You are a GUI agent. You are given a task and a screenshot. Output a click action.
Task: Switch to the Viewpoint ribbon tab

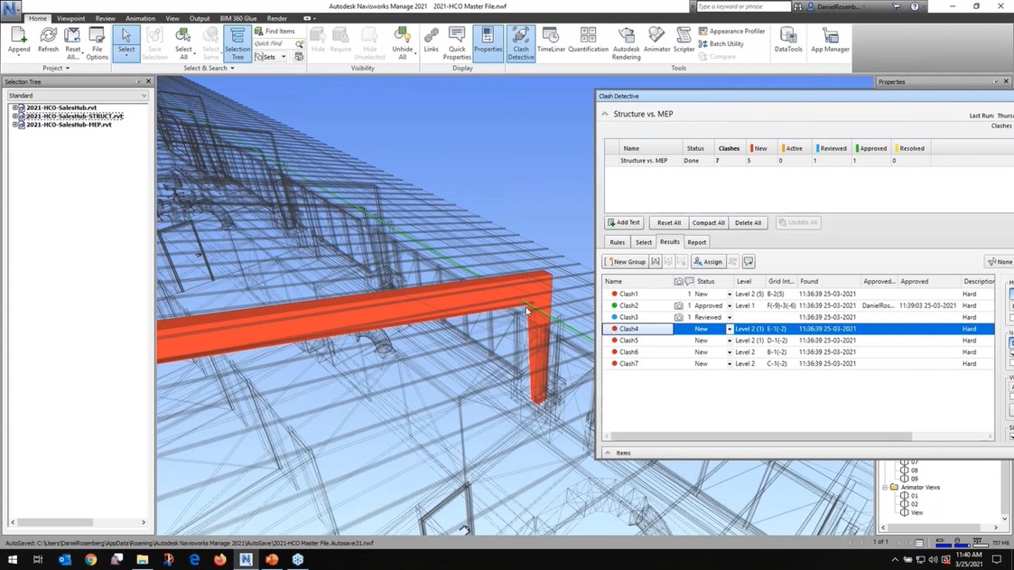[x=70, y=19]
